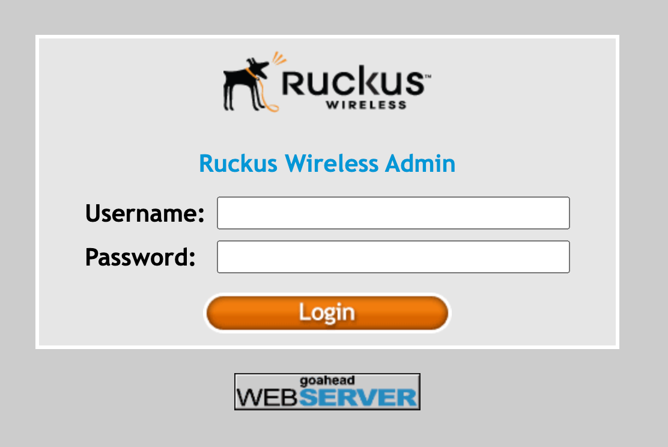Click the orange Login button
Screen dimensions: 668x447
pyautogui.click(x=327, y=313)
